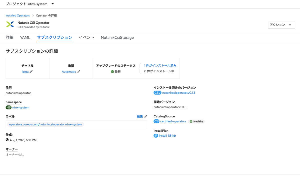Screen dimensions: 300x179
Task: Select the サブスクリプション tab
Action: click(54, 37)
